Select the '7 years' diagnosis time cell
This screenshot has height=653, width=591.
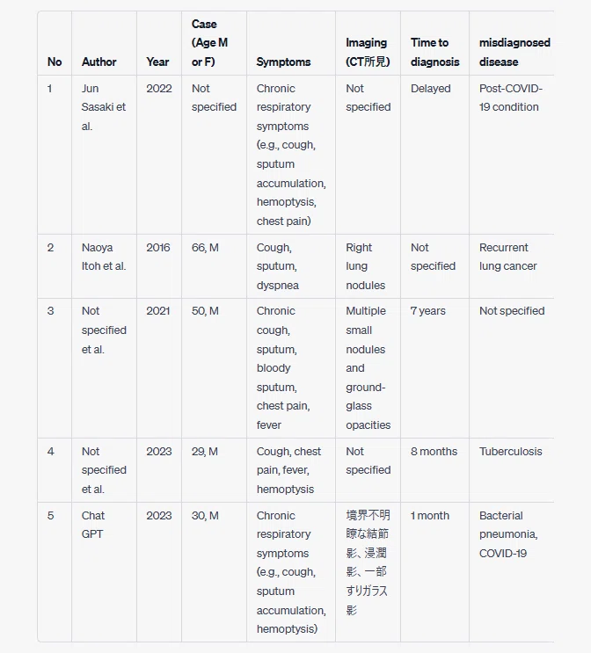[427, 310]
